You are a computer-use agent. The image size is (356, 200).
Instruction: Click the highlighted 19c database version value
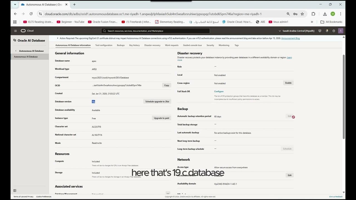[x=93, y=102]
